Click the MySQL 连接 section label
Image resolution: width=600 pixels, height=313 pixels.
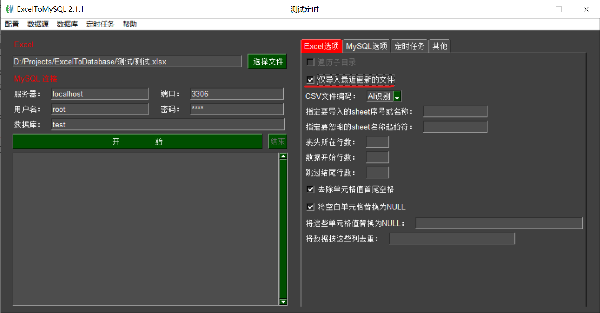click(36, 79)
